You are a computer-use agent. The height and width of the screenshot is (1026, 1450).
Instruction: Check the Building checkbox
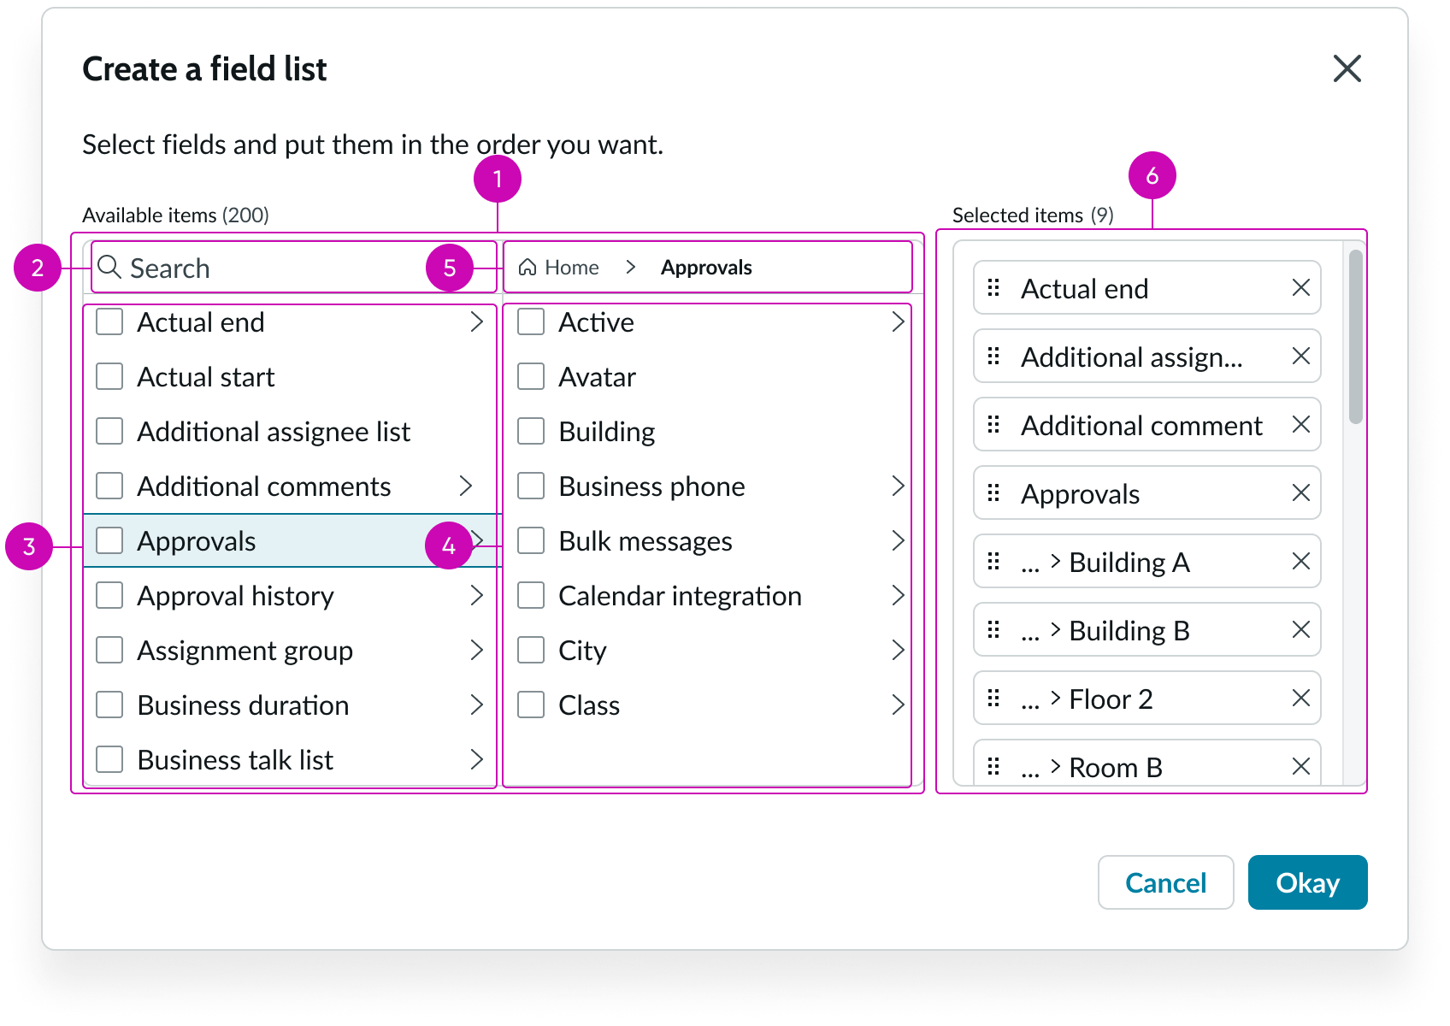point(530,432)
